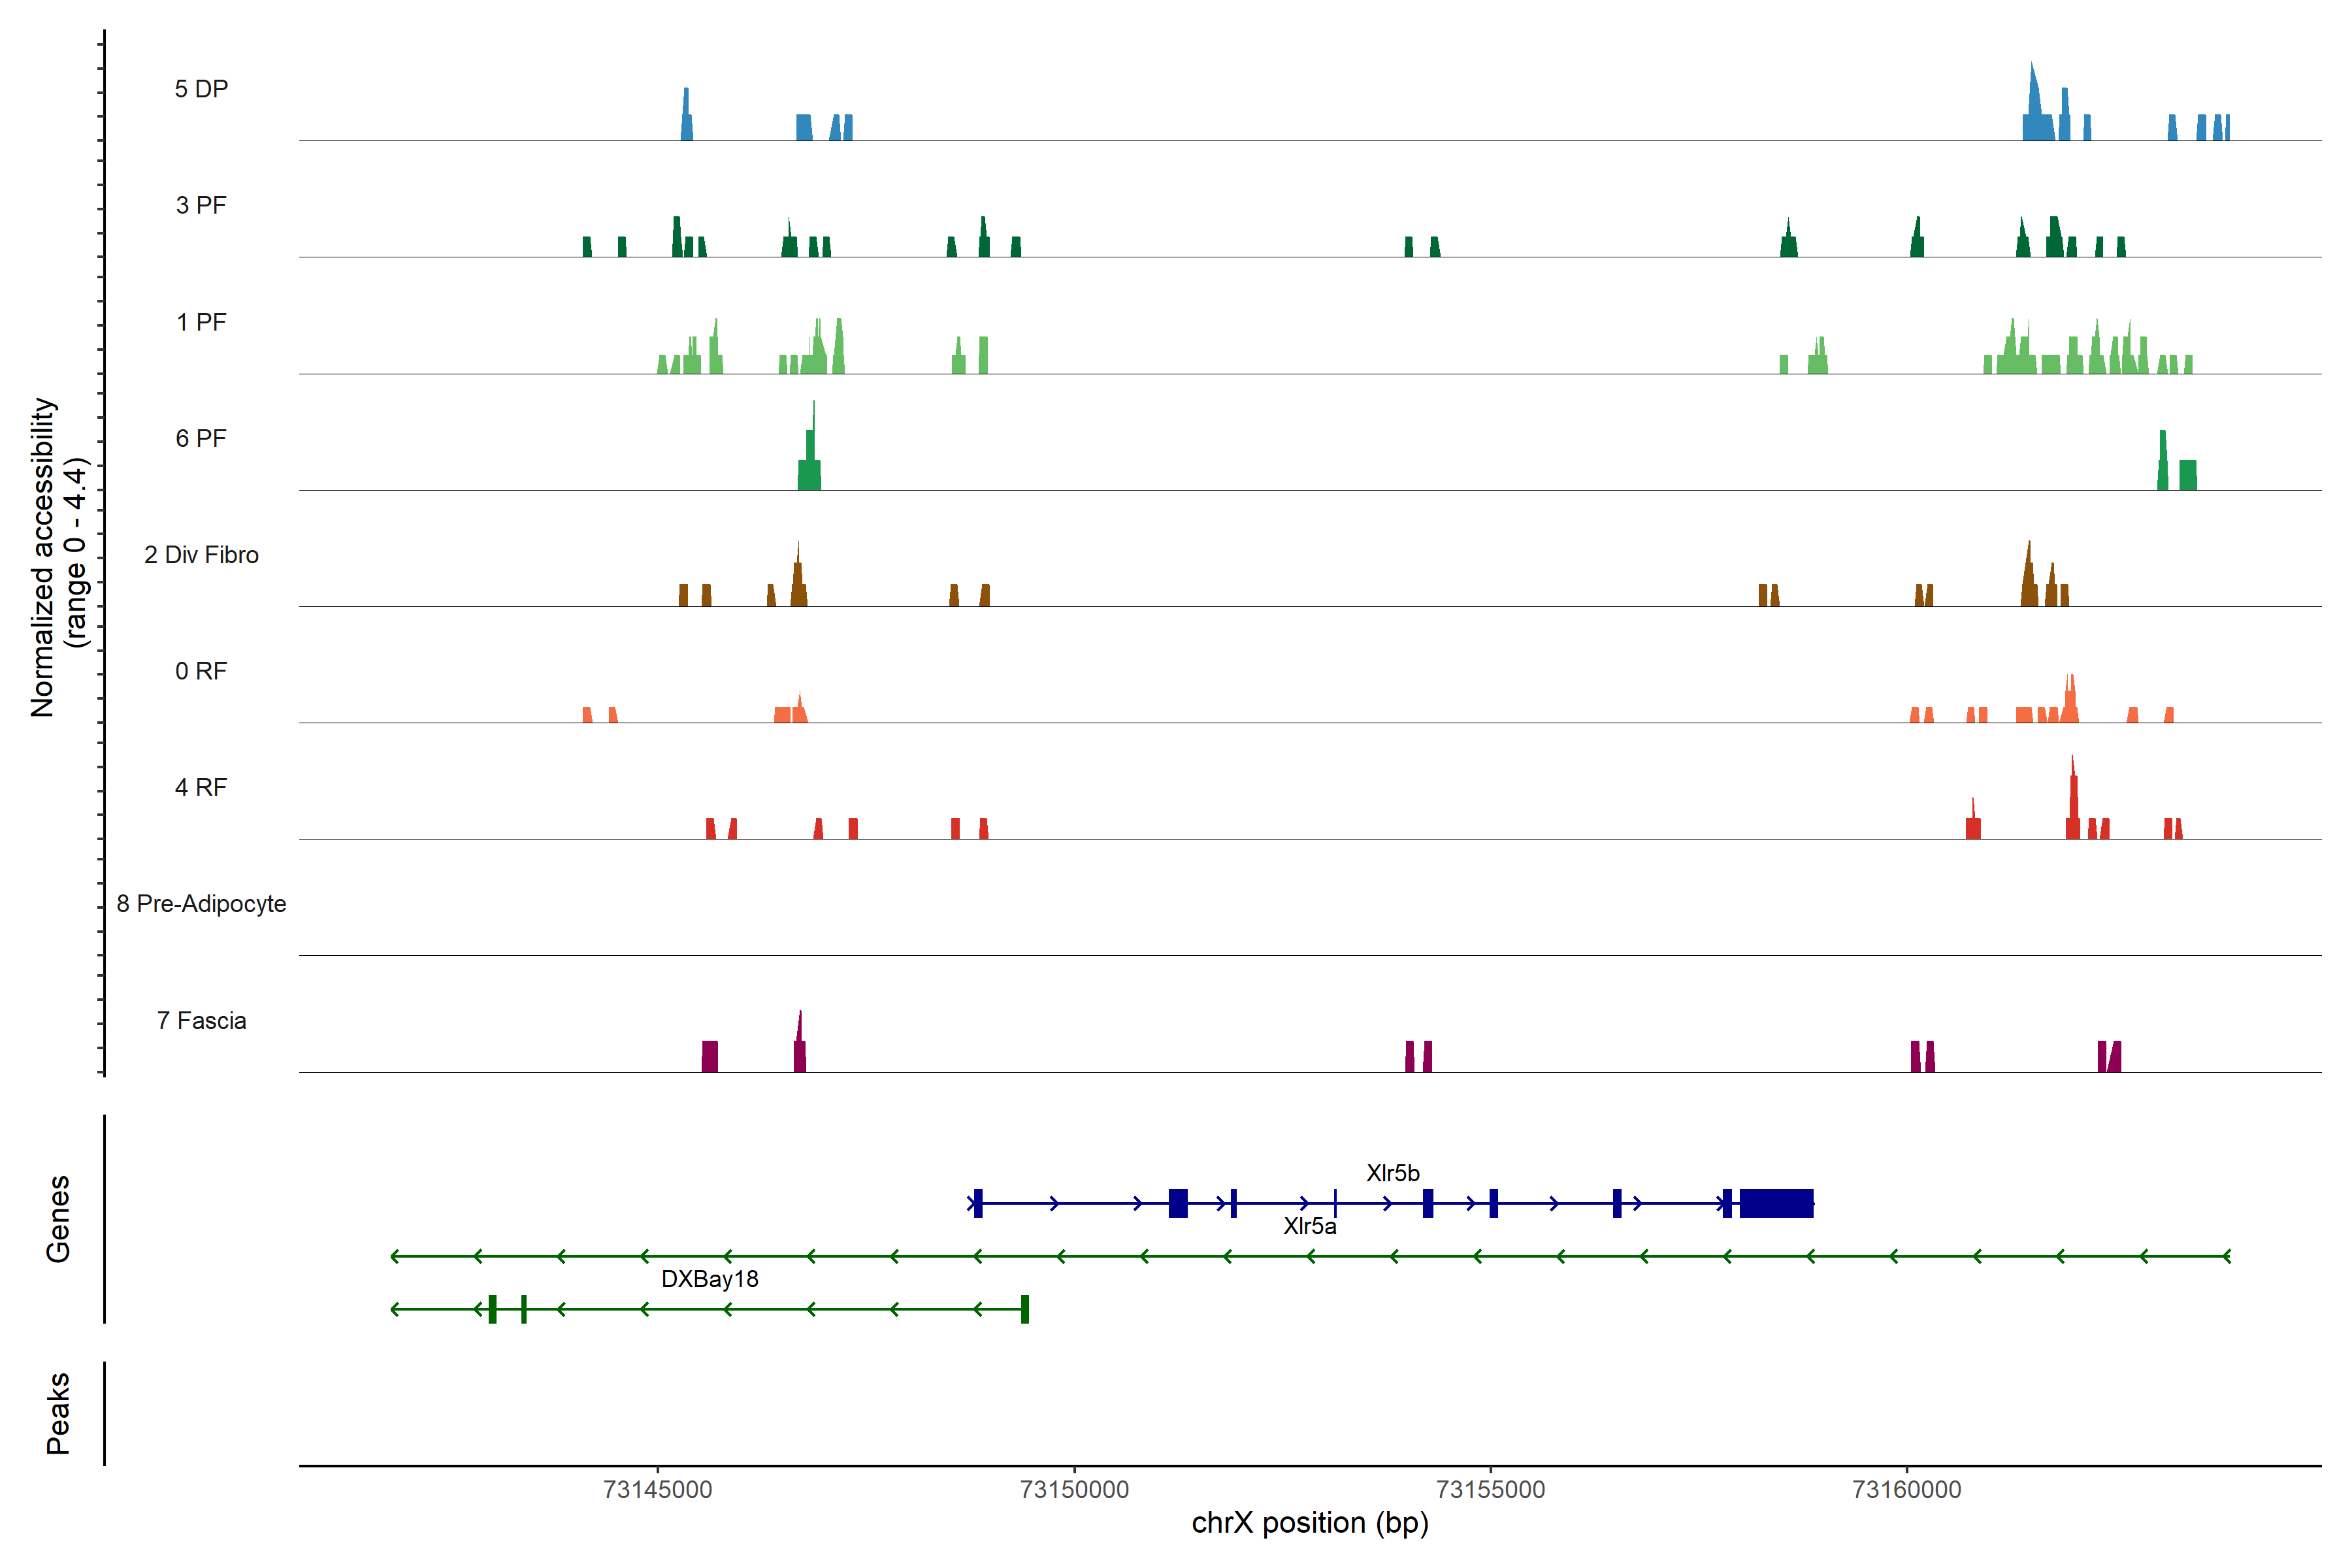Click the 1 PF track label

(201, 322)
